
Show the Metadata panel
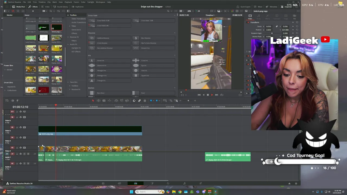point(272,7)
